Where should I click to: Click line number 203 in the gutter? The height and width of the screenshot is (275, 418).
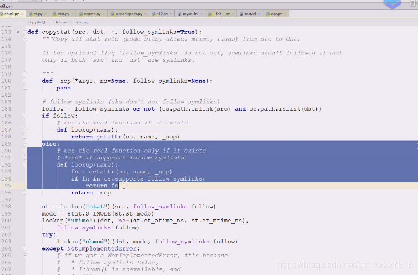[6, 242]
